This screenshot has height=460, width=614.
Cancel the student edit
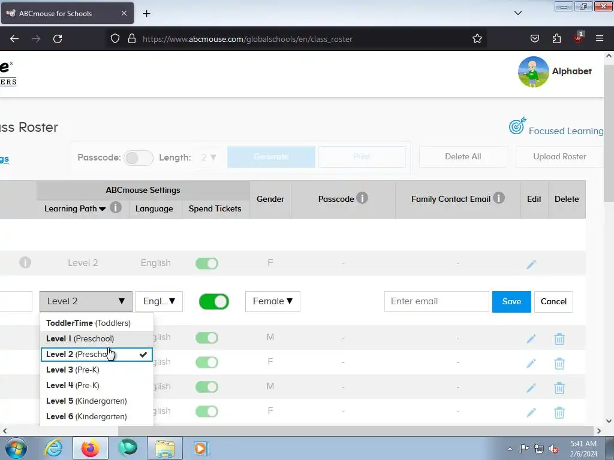pyautogui.click(x=553, y=302)
